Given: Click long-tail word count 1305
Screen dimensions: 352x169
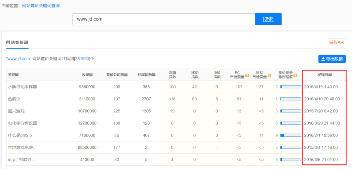Looking at the screenshot, I should [x=146, y=111].
